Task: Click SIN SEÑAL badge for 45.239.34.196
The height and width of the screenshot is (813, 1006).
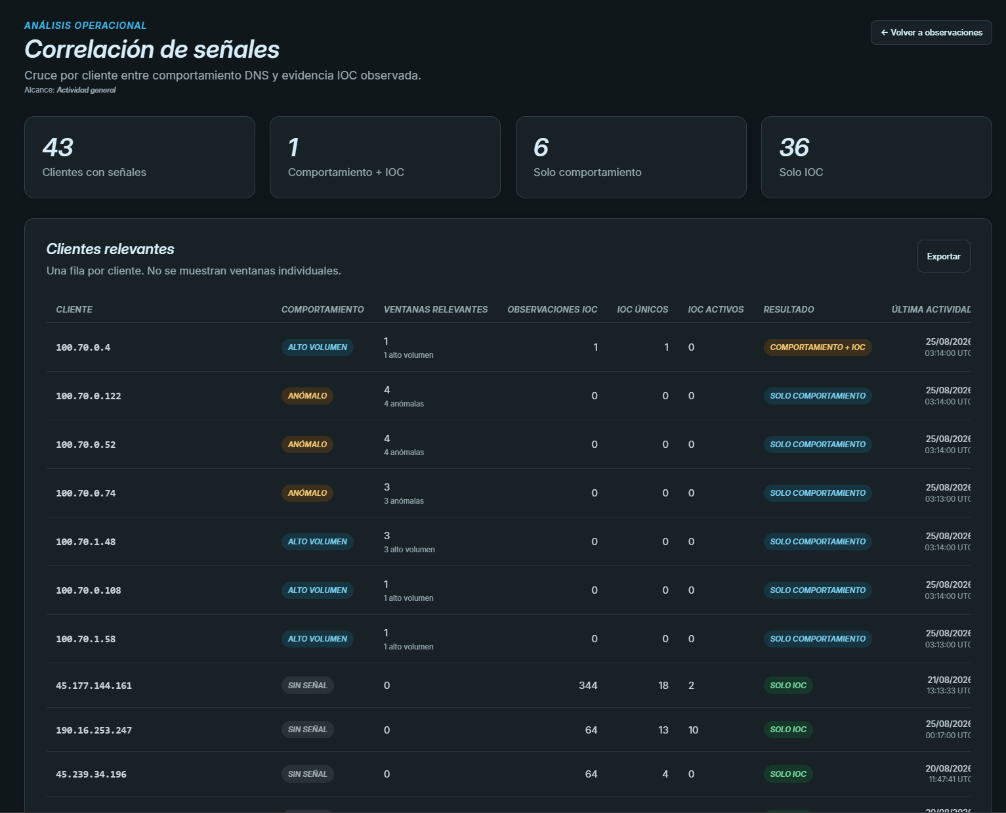Action: point(308,774)
